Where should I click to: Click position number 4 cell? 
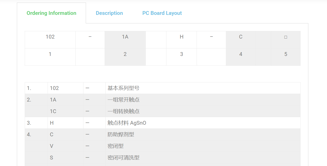241,54
